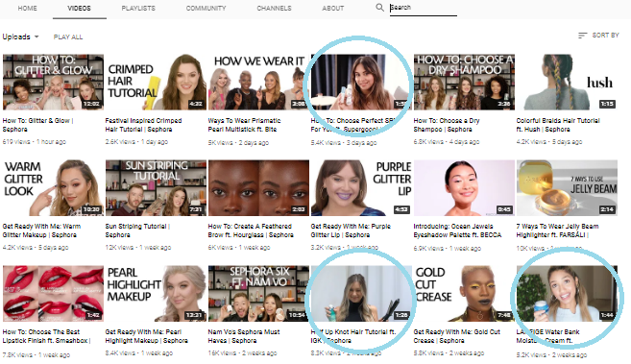Open Sun Striping Tutorial thumbnail
631x364 pixels.
point(156,188)
